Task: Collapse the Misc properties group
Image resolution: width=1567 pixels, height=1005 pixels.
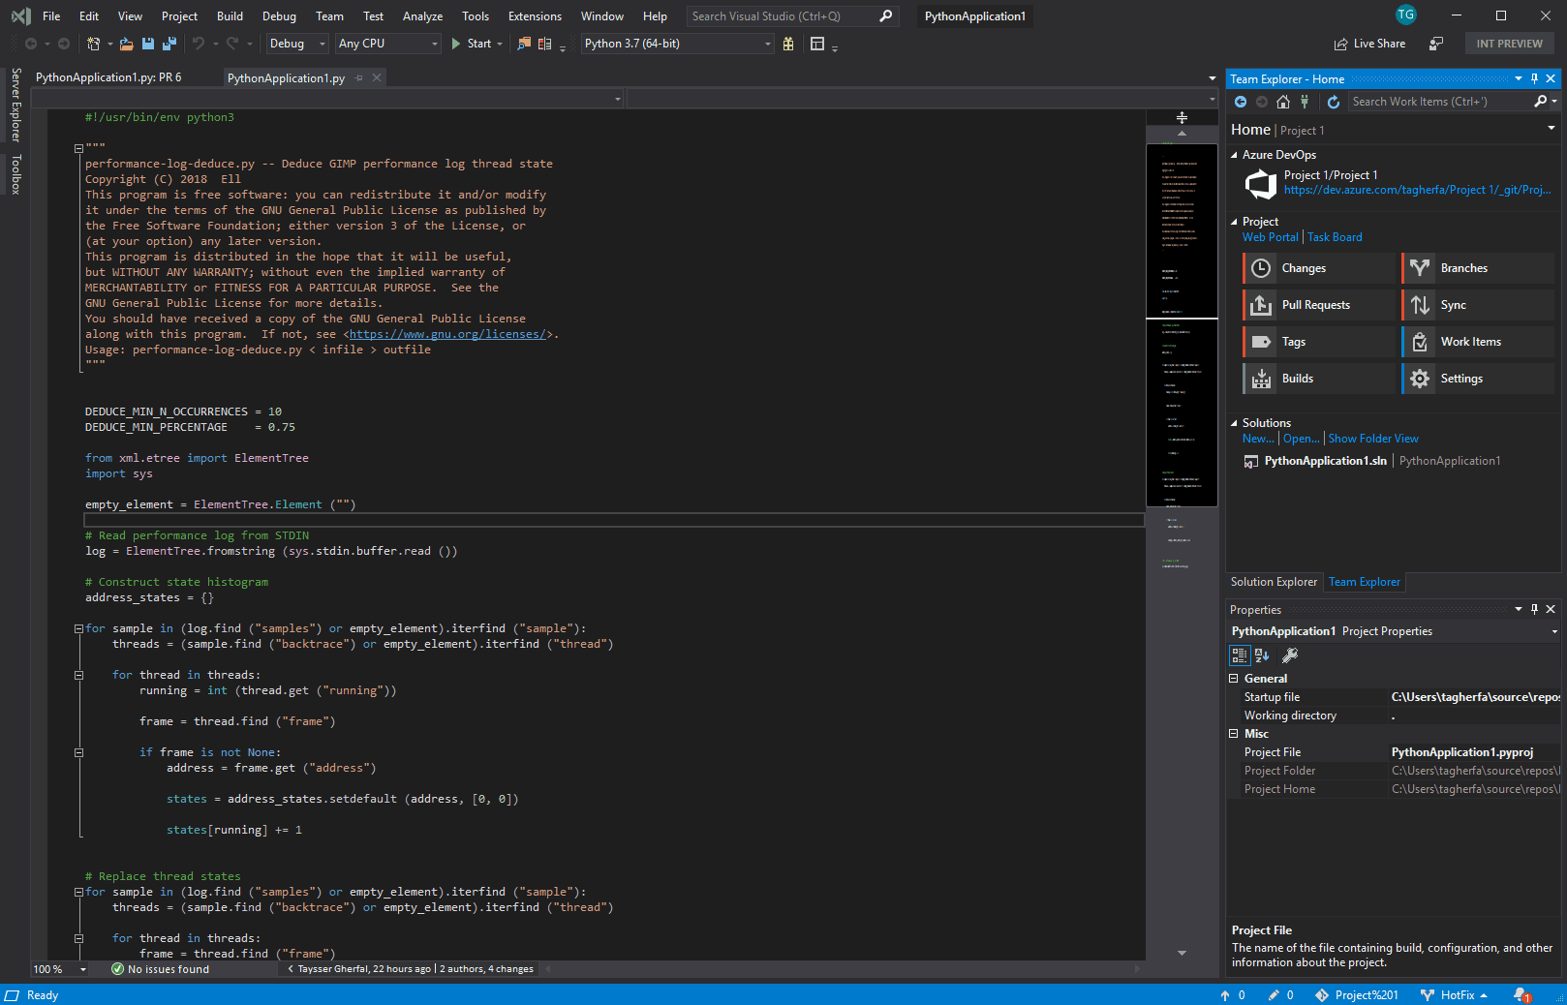Action: 1234,733
